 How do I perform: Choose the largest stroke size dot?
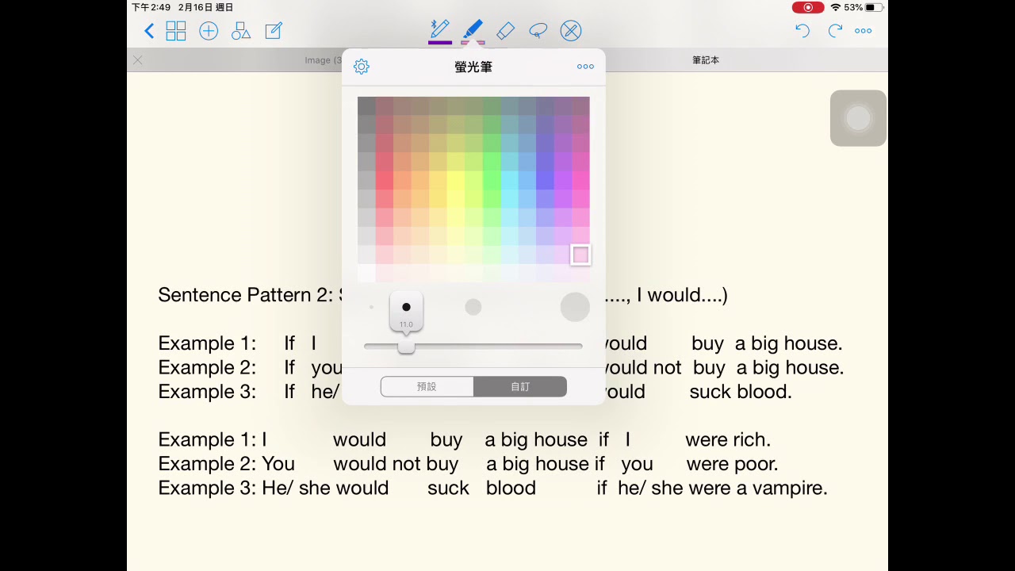click(575, 307)
